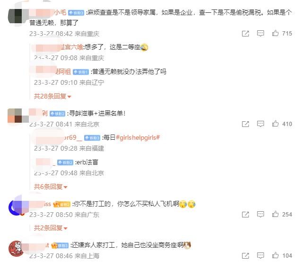
Task: Like the 商务座 comment with 104 likes
Action: [275, 255]
